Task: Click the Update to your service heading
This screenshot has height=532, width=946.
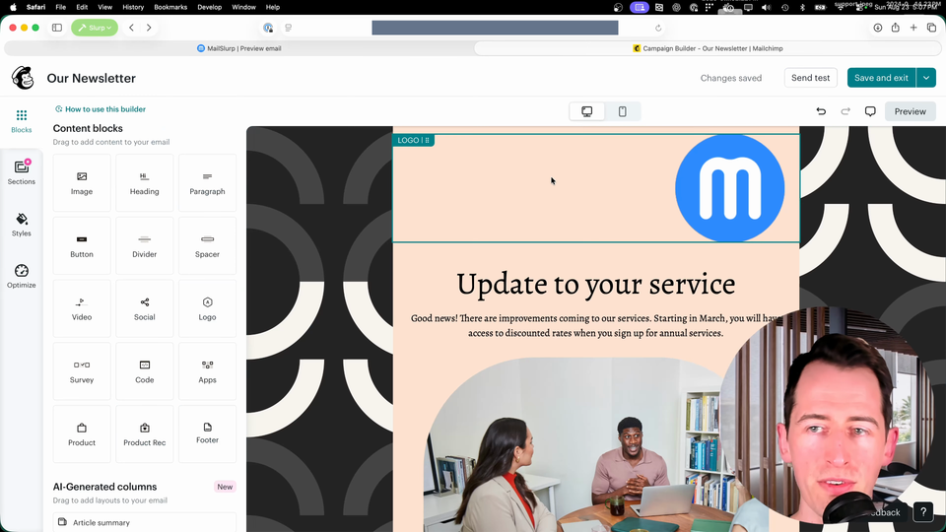Action: 595,284
